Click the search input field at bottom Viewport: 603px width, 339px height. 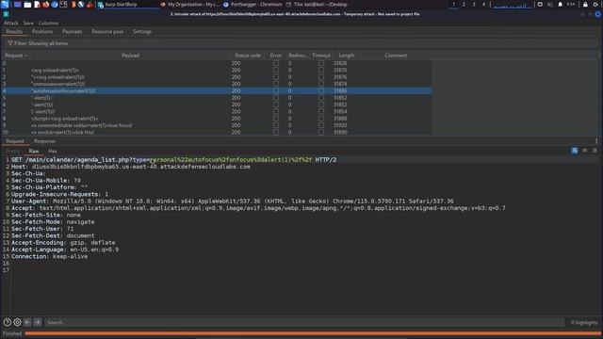pyautogui.click(x=304, y=322)
